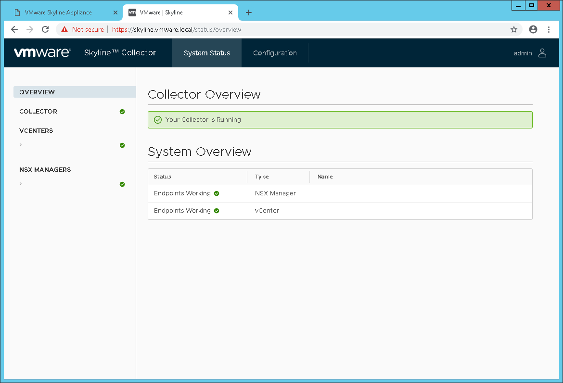Click the admin user label
The height and width of the screenshot is (383, 563).
coord(523,53)
